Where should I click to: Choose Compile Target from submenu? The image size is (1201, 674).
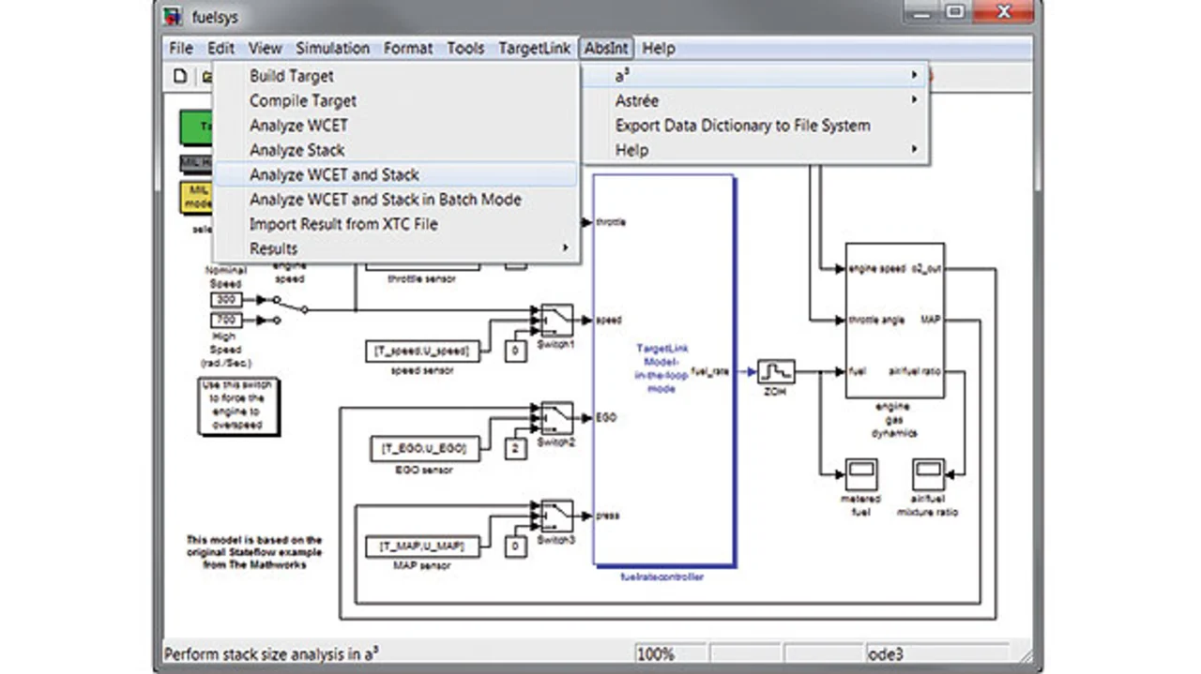point(395,100)
